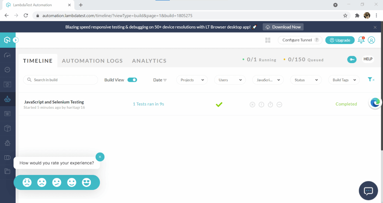383x203 pixels.
Task: Click the Download Now banner button
Action: tap(283, 27)
